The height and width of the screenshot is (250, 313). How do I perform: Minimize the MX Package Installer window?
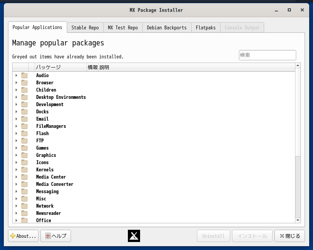point(276,10)
